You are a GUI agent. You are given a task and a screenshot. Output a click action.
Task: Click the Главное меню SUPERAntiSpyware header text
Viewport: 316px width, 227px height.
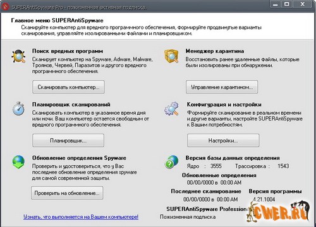click(x=57, y=21)
